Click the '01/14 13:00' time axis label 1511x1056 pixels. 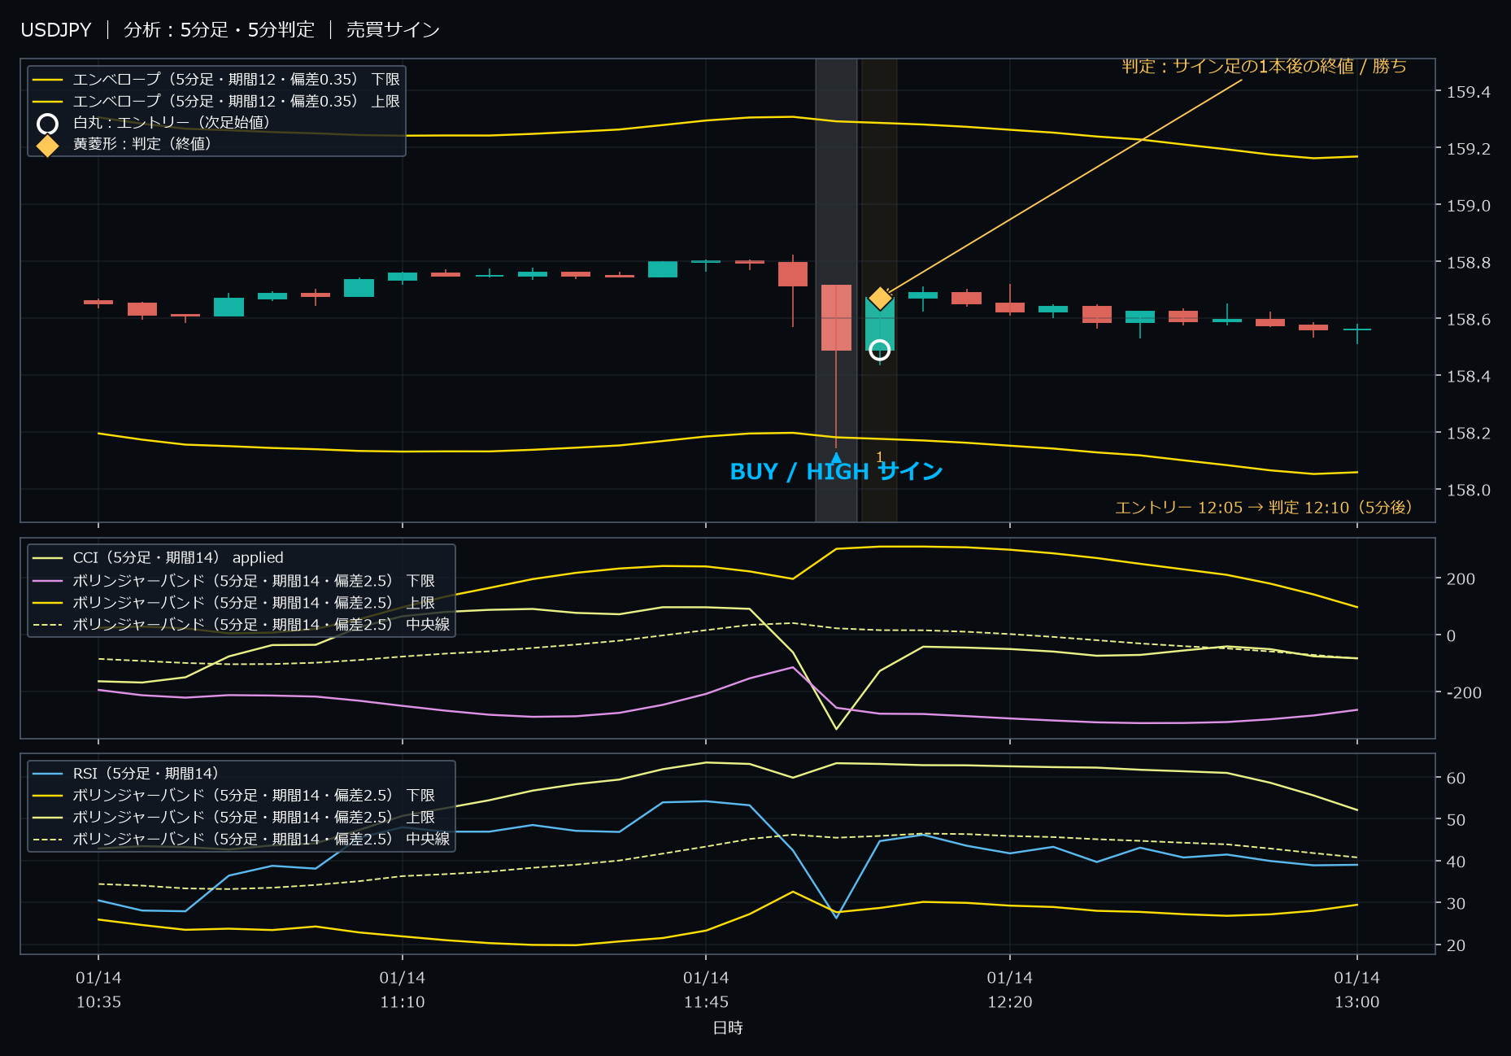coord(1357,990)
